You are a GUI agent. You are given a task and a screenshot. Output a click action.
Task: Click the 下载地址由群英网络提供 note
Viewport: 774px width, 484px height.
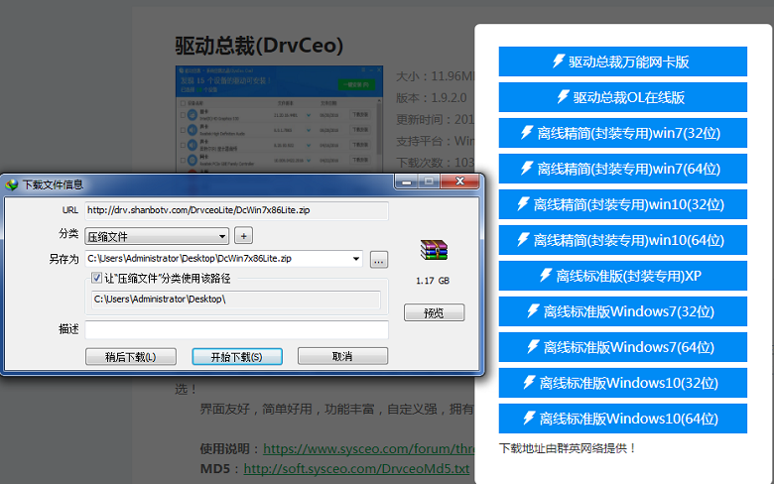568,448
